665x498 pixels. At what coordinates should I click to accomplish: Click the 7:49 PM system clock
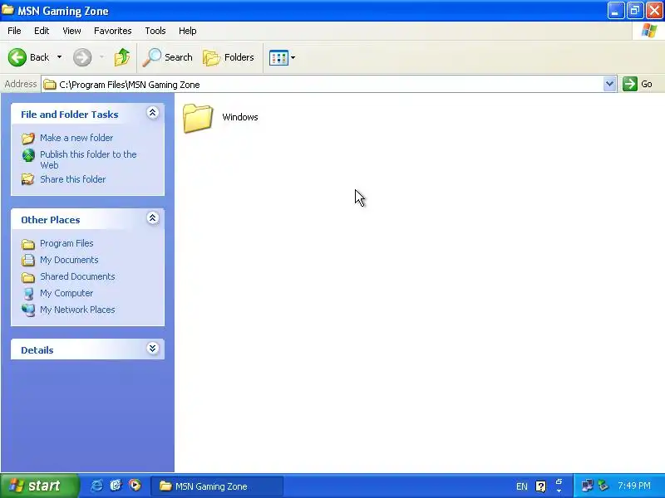[x=634, y=486]
